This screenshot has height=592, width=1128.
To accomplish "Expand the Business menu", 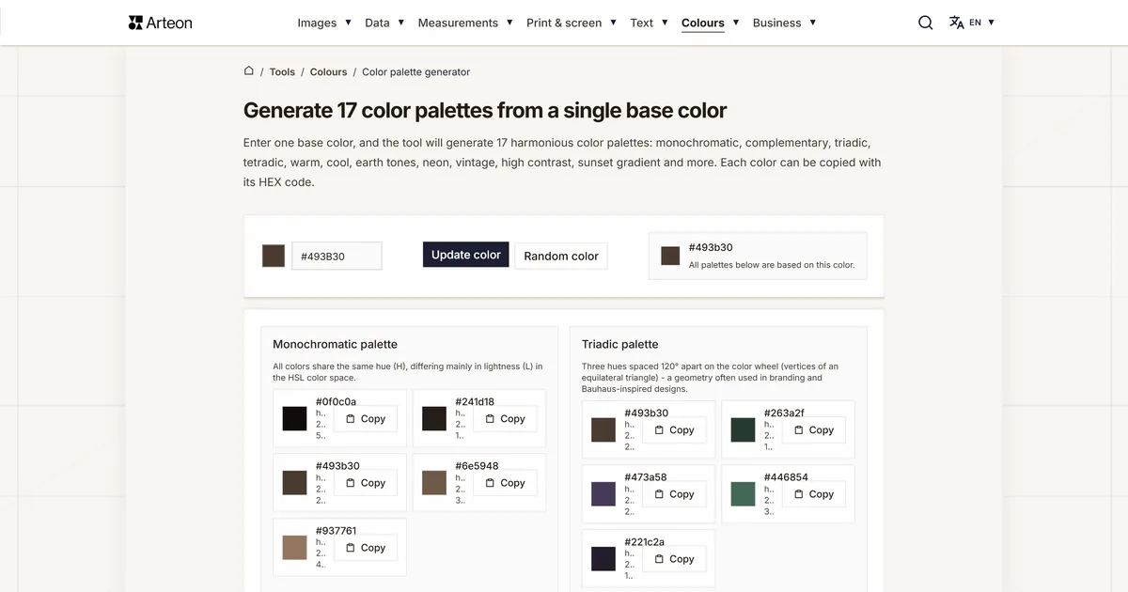I will [x=784, y=23].
